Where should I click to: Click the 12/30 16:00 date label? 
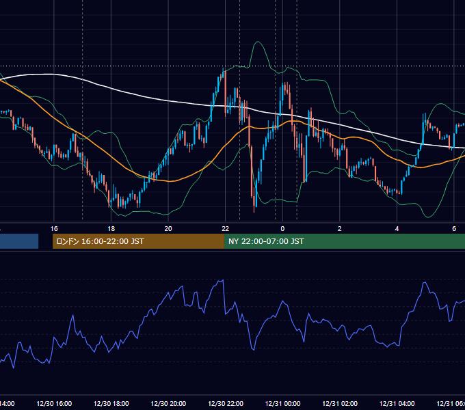(x=54, y=403)
